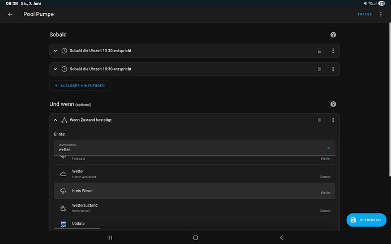Screen dimensions: 391x244
Task: Click cloud icon of Wetter sensor
Action: (63, 174)
